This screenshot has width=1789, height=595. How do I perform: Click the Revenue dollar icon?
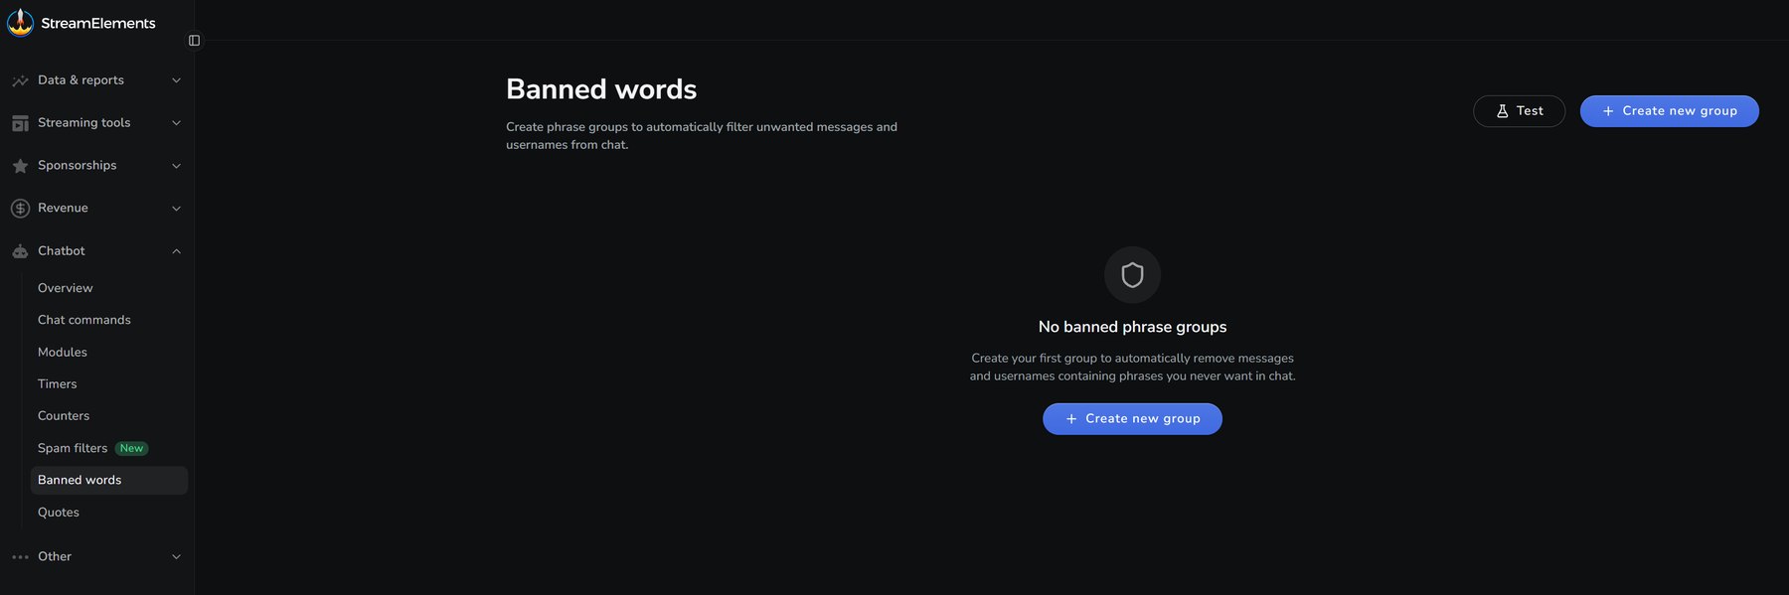(x=20, y=209)
